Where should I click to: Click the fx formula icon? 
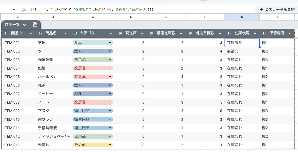click(24, 10)
